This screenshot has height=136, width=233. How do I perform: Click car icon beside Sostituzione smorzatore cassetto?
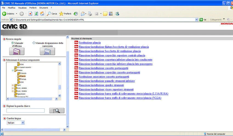click(x=76, y=76)
